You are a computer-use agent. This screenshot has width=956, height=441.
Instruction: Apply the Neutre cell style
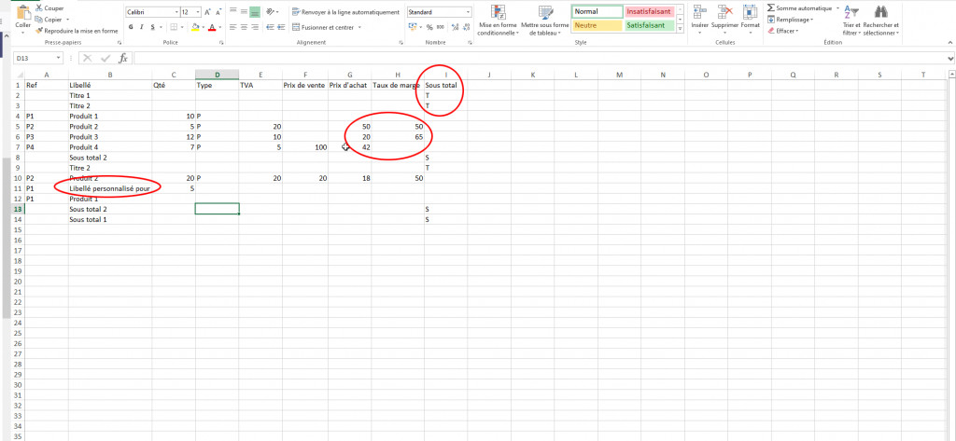point(597,25)
